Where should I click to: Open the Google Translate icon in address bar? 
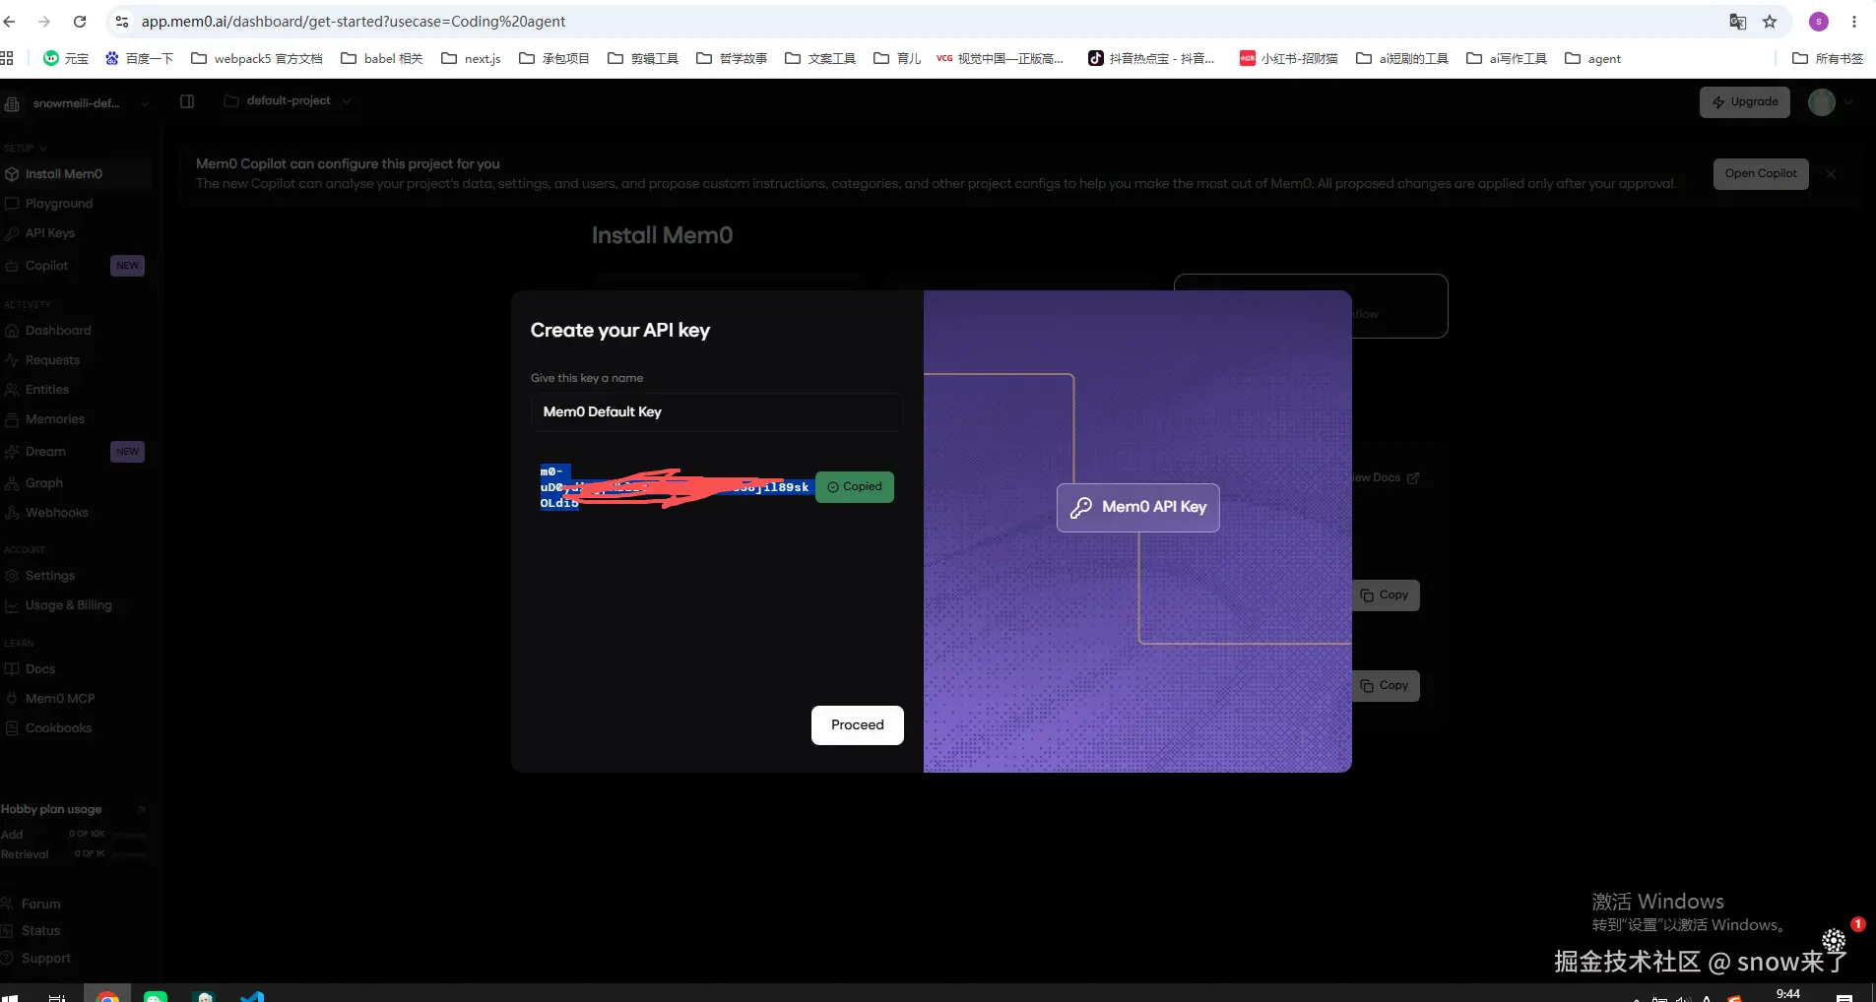1738,22
